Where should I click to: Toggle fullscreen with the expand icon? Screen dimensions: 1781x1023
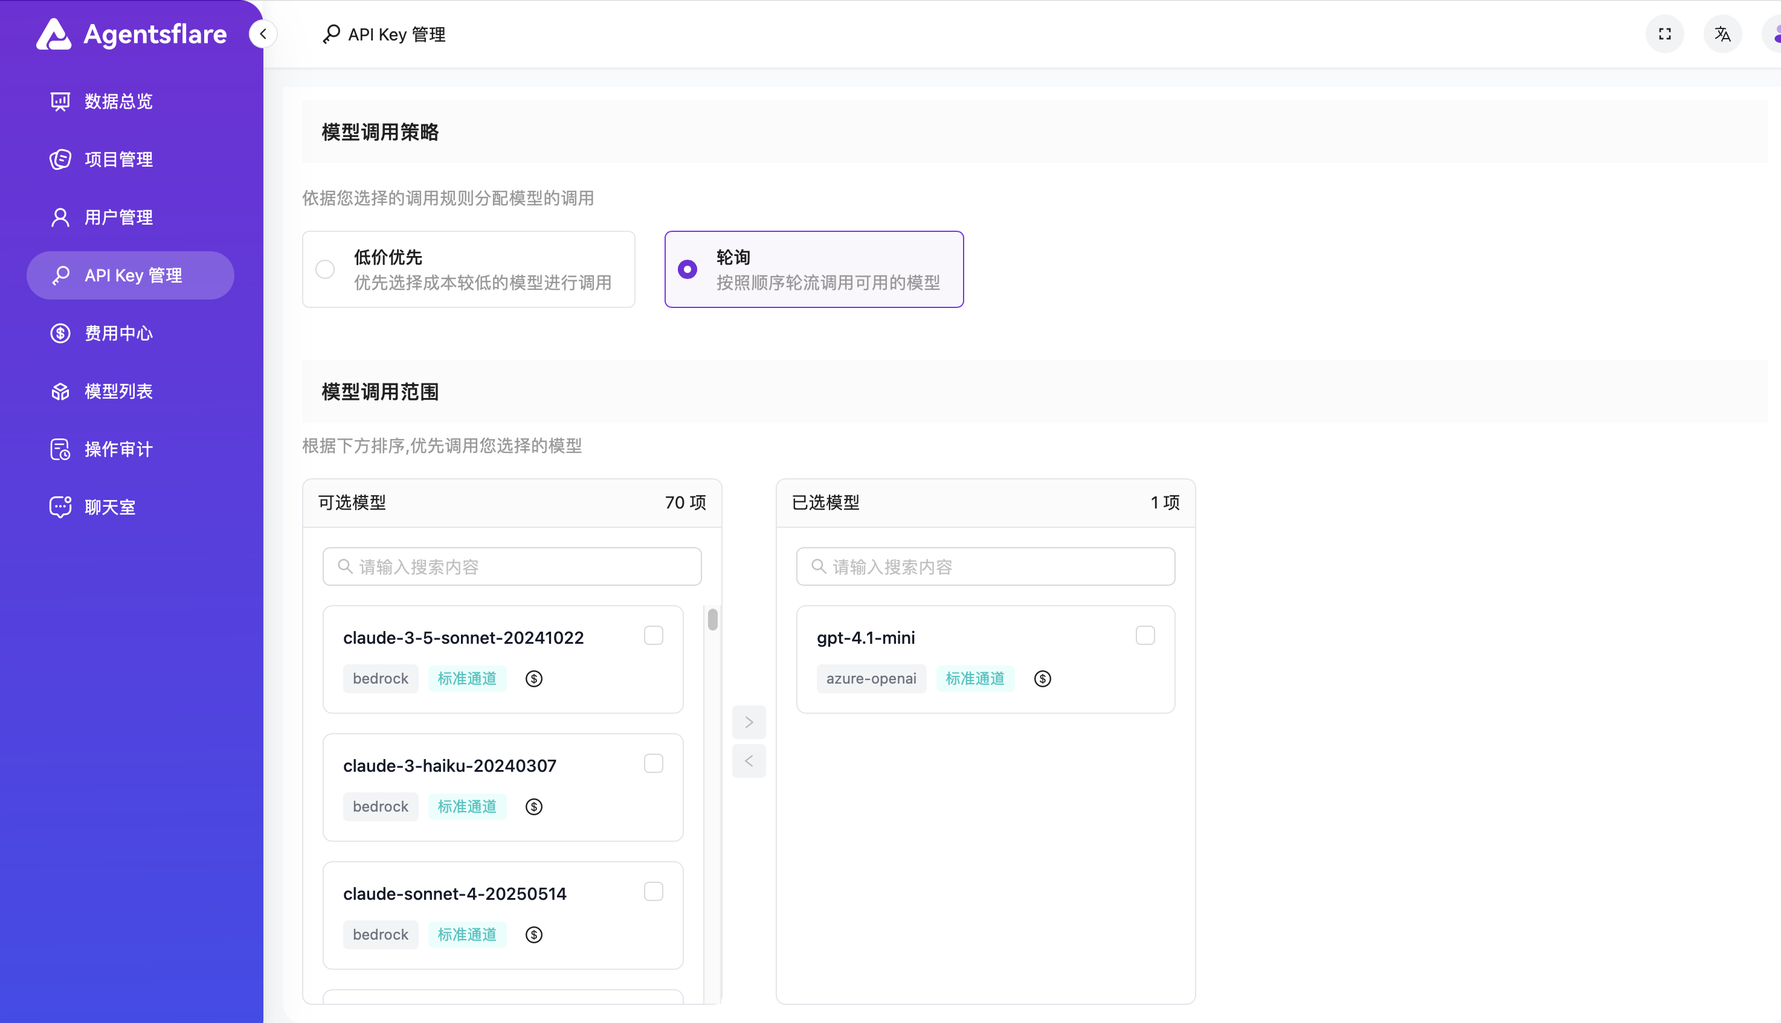click(x=1664, y=33)
